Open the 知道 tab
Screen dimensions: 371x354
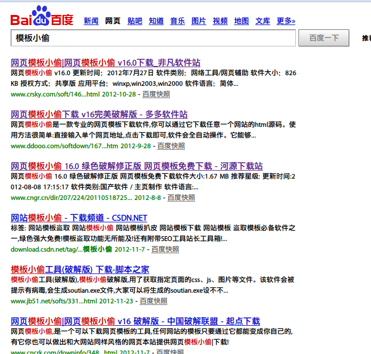156,21
